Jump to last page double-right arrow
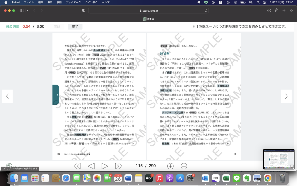 [119, 166]
